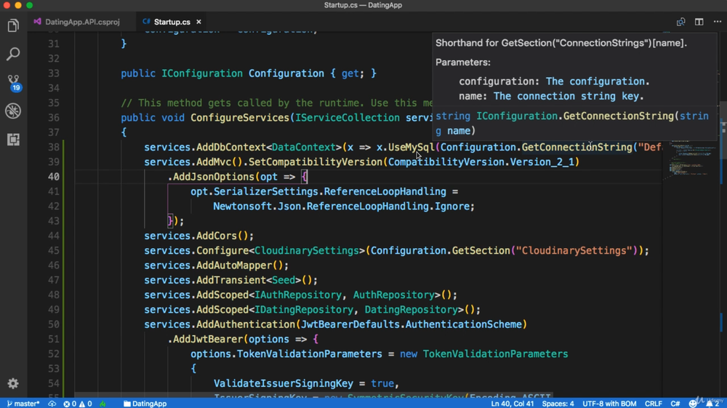727x408 pixels.
Task: Click ValidateIssuerSigningKey on line 54
Action: (284, 383)
